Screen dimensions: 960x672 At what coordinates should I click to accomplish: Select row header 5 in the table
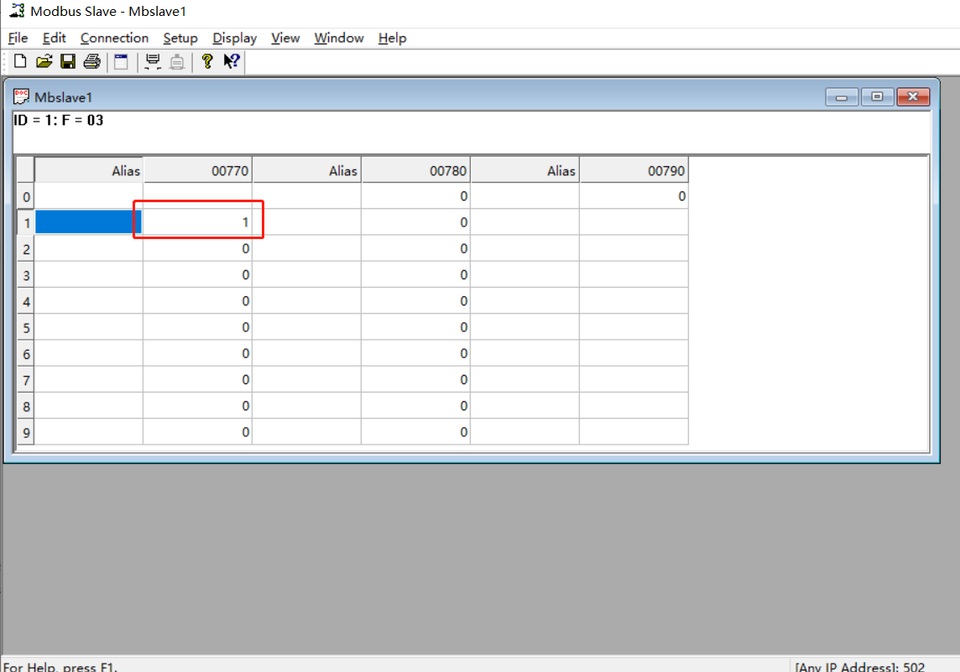tap(26, 327)
